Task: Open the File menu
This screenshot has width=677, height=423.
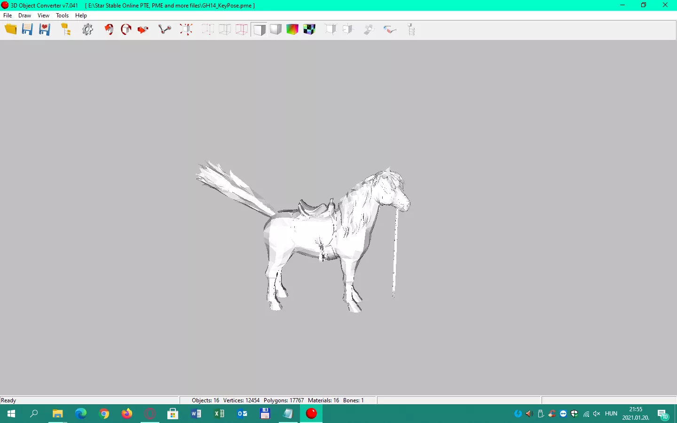Action: pyautogui.click(x=8, y=16)
